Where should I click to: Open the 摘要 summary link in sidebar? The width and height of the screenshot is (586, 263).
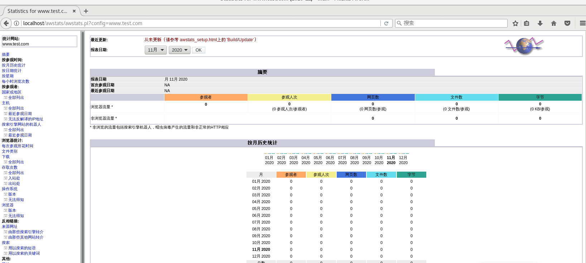pos(6,54)
